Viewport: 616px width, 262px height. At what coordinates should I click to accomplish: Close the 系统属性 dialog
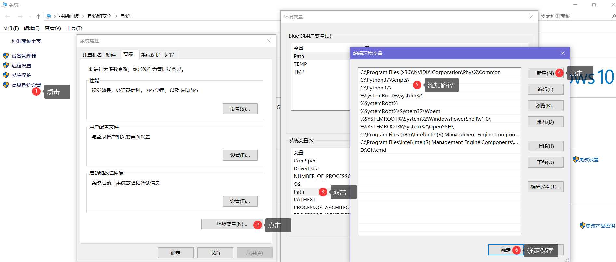[269, 41]
